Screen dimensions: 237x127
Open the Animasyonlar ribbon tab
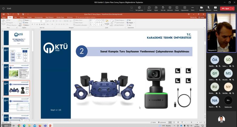(39, 17)
